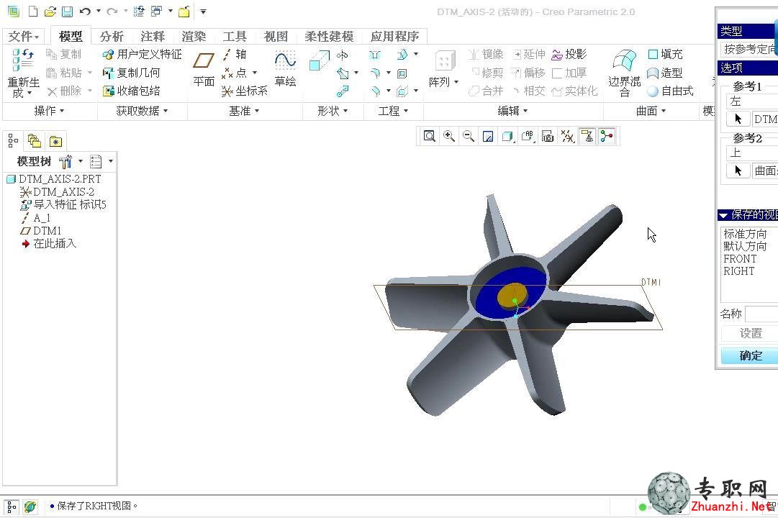Create a datum 点 point
Image resolution: width=778 pixels, height=518 pixels.
click(234, 73)
